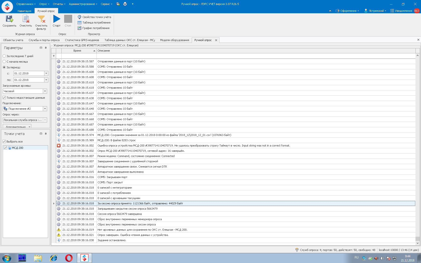The width and height of the screenshot is (421, 263).
Task: Click the print icon in title bar quick access
Action: 125,4
